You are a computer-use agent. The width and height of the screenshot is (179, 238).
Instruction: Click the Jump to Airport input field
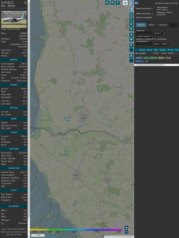click(x=144, y=44)
